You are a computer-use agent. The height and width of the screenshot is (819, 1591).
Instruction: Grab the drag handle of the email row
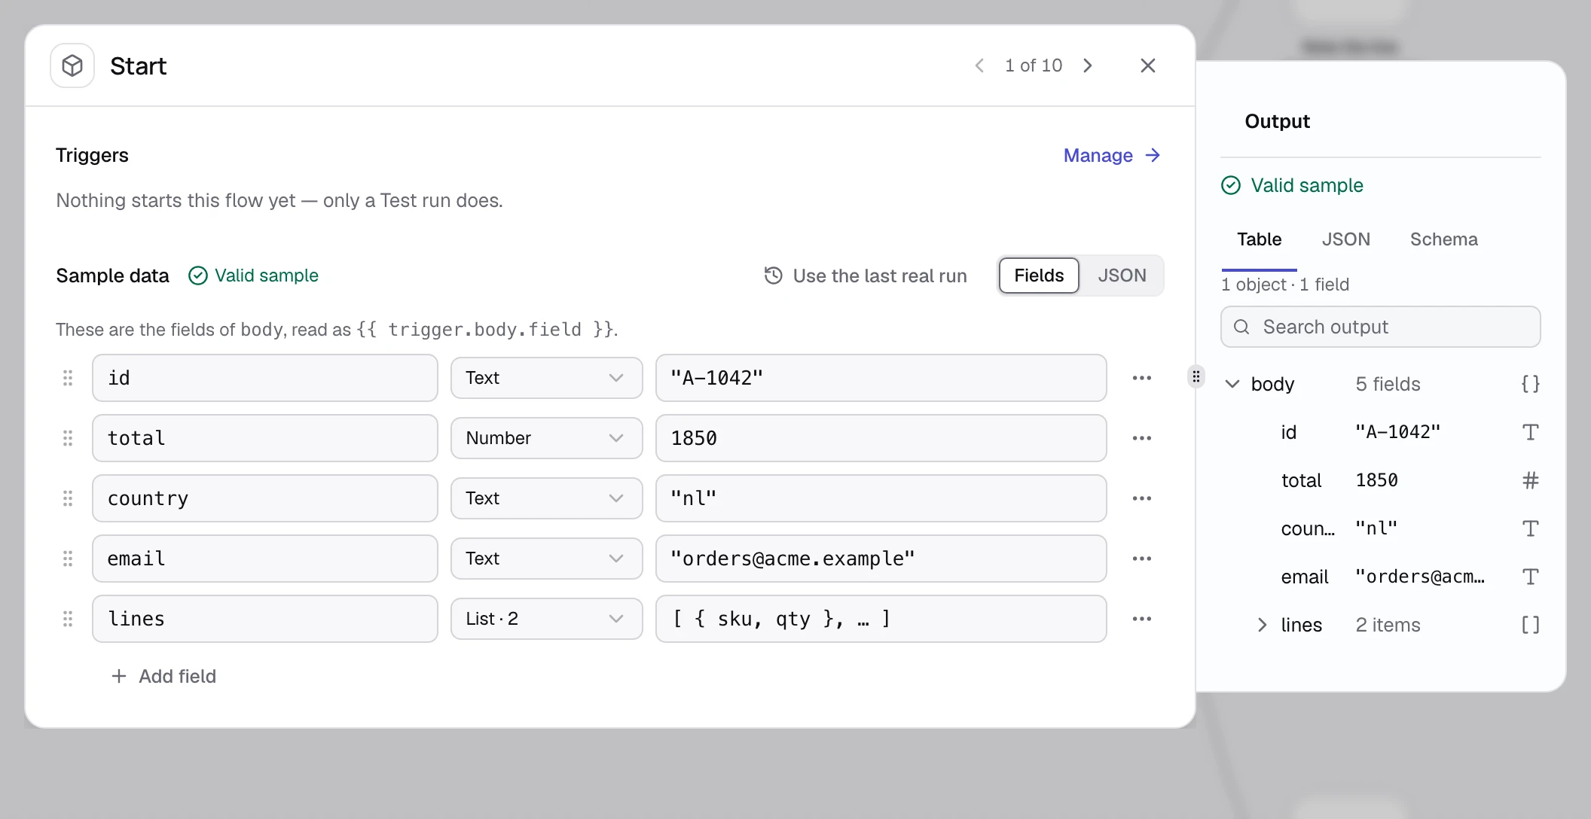pos(68,559)
